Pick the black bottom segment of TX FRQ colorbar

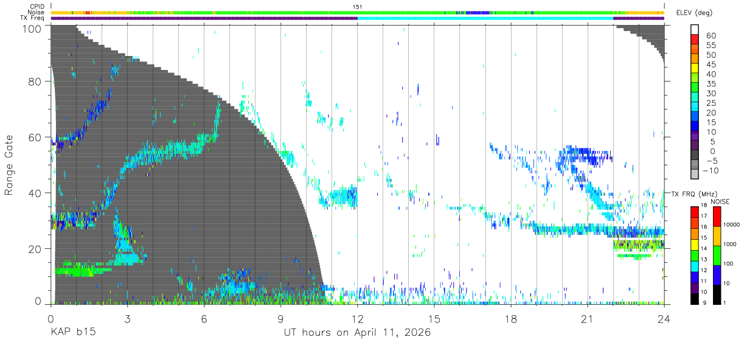click(694, 298)
